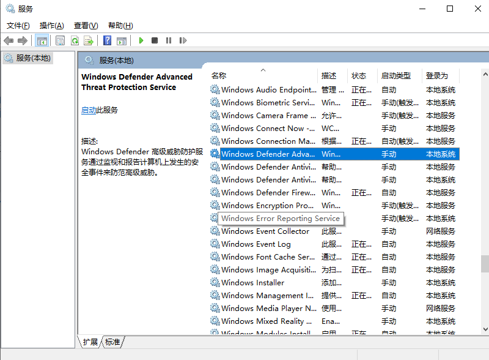Open the Properties toolbar icon
Screen dimensions: 489x360
click(x=60, y=40)
